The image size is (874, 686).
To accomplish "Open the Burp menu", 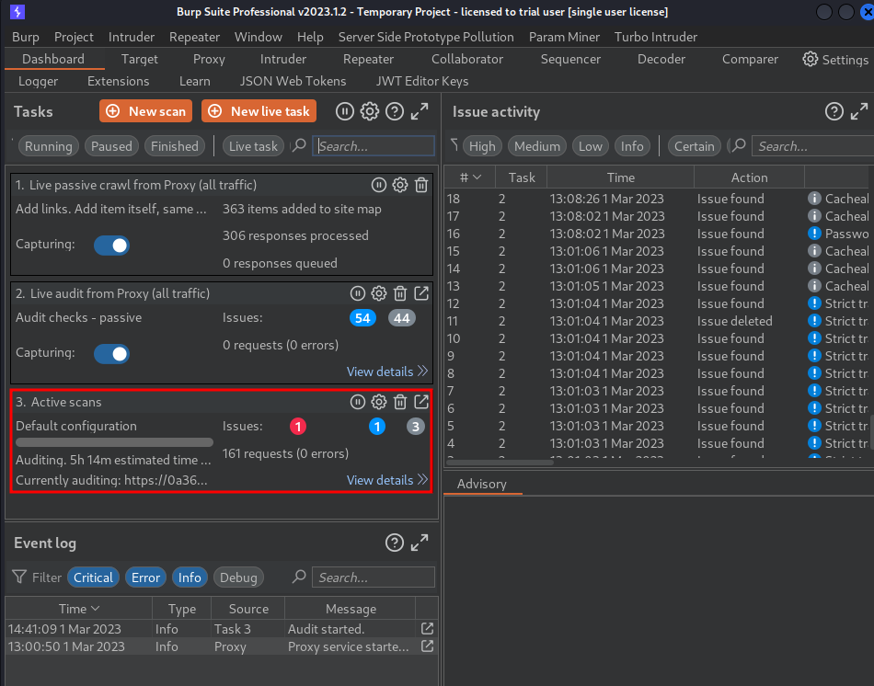I will (26, 37).
